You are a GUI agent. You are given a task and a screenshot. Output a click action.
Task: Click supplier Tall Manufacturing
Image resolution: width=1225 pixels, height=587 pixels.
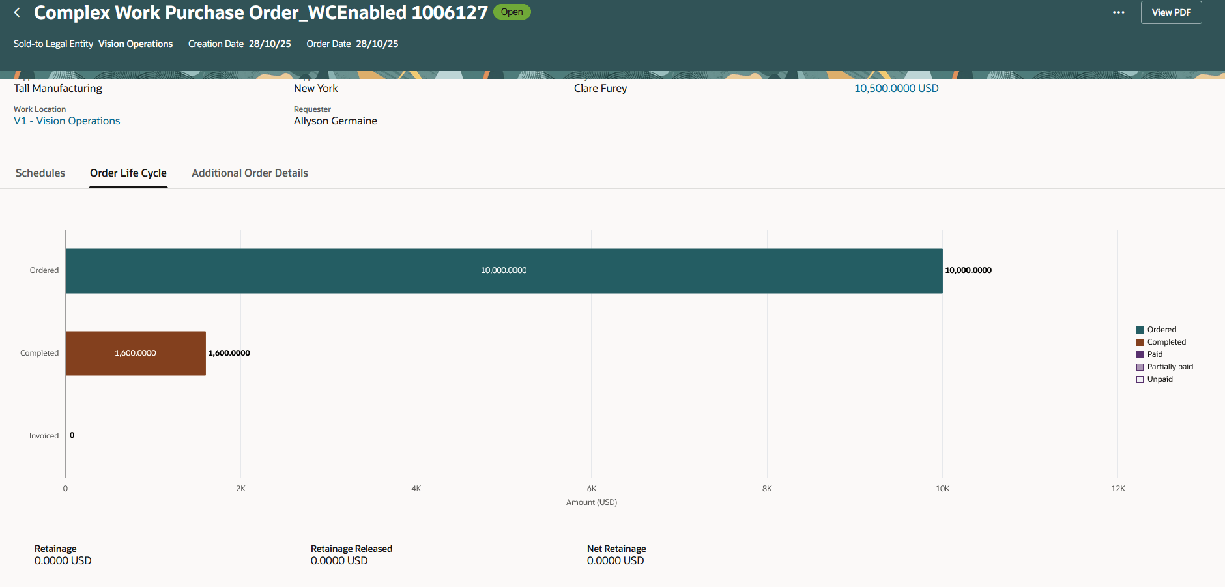tap(58, 88)
